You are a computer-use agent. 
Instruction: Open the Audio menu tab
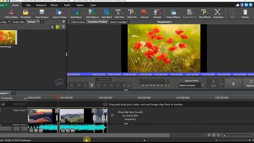click(67, 5)
